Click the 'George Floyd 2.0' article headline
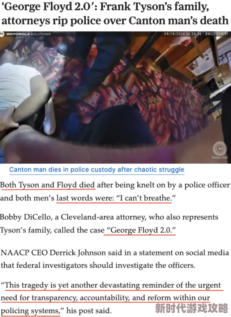 115,13
